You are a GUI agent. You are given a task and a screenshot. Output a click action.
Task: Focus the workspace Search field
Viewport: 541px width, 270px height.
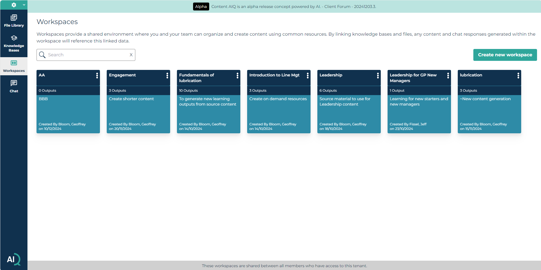pos(86,55)
